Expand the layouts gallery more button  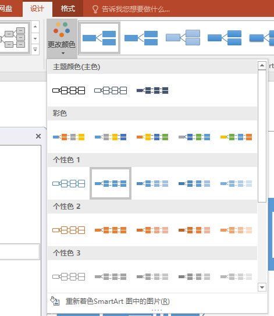(x=35, y=49)
